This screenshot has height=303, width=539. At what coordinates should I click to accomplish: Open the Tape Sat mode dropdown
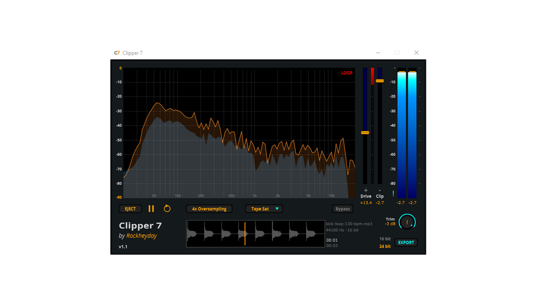pyautogui.click(x=264, y=209)
